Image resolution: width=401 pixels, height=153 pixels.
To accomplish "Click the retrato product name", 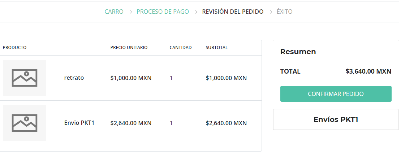I will (74, 78).
